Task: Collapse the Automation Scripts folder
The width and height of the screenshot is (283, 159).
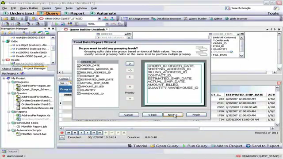Action: (x=8, y=130)
